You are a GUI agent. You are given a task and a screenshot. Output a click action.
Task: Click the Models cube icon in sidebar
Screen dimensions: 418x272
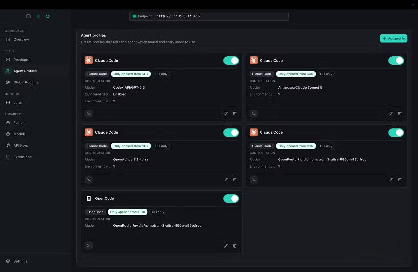8,134
